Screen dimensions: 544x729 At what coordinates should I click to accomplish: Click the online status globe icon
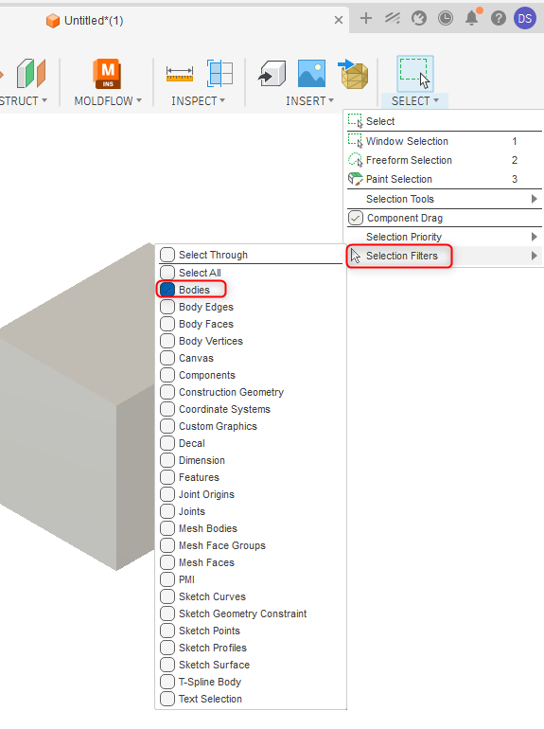pyautogui.click(x=419, y=18)
